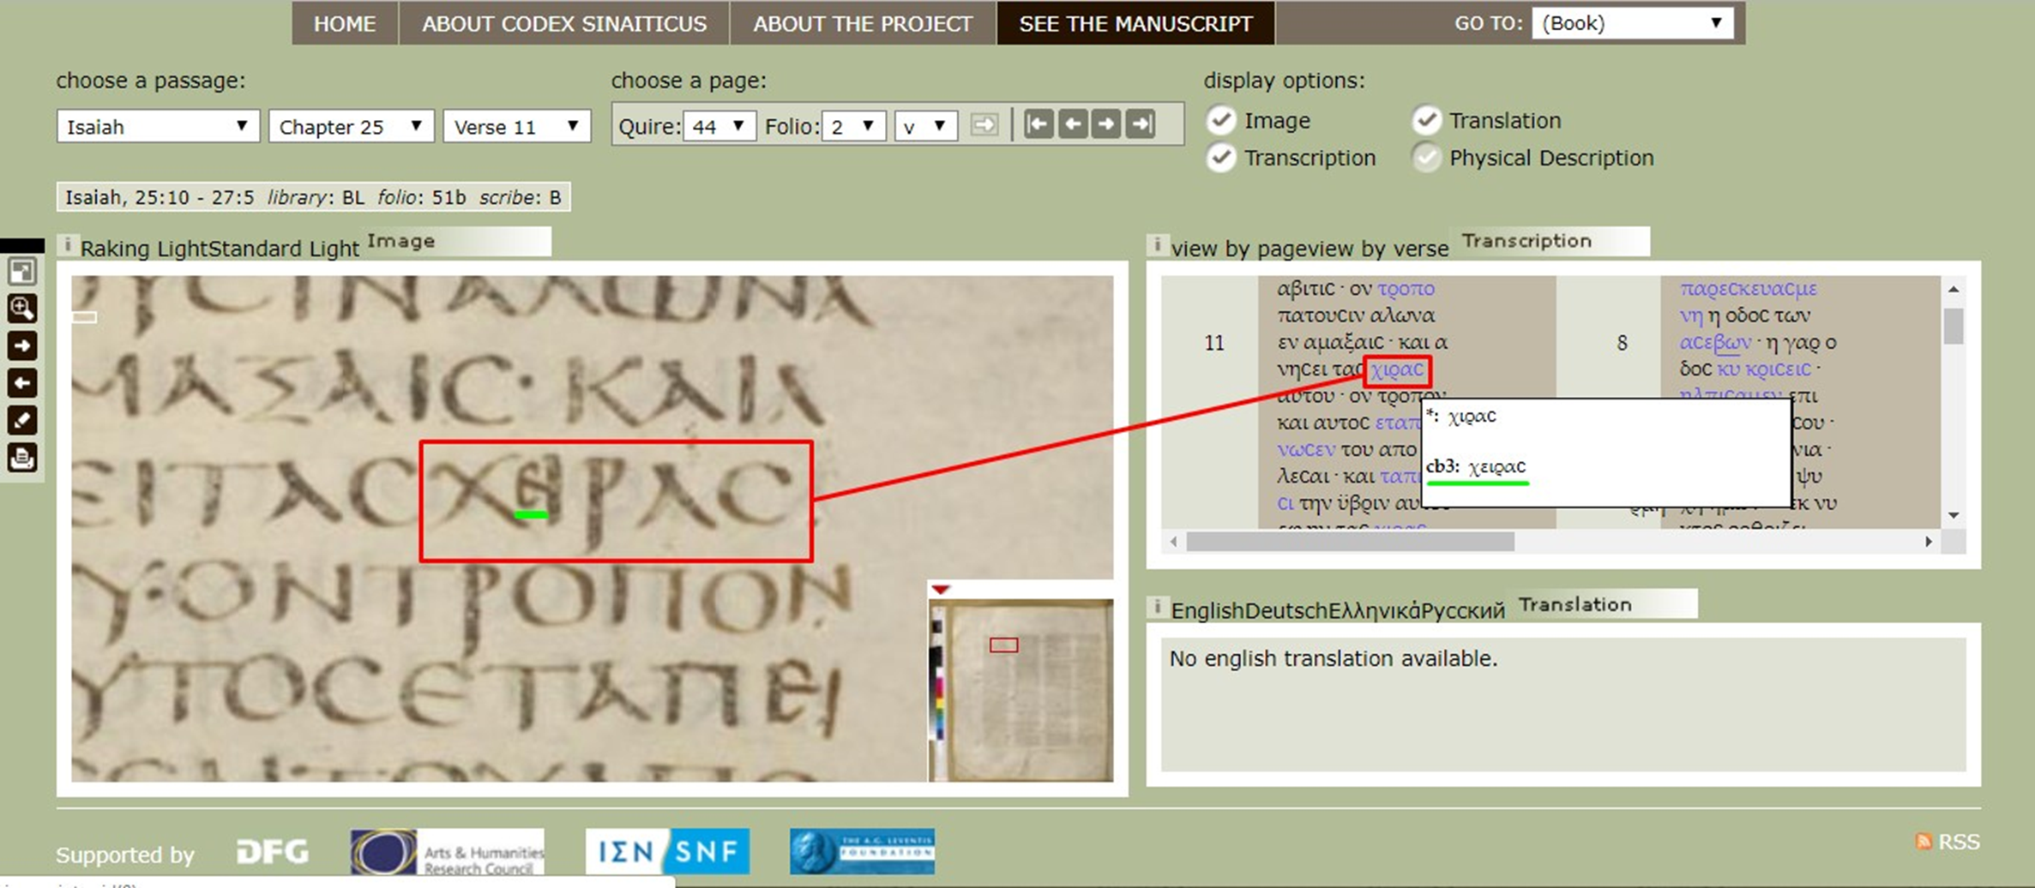The image size is (2035, 888).
Task: Open the Verse 11 dropdown
Action: 517,127
